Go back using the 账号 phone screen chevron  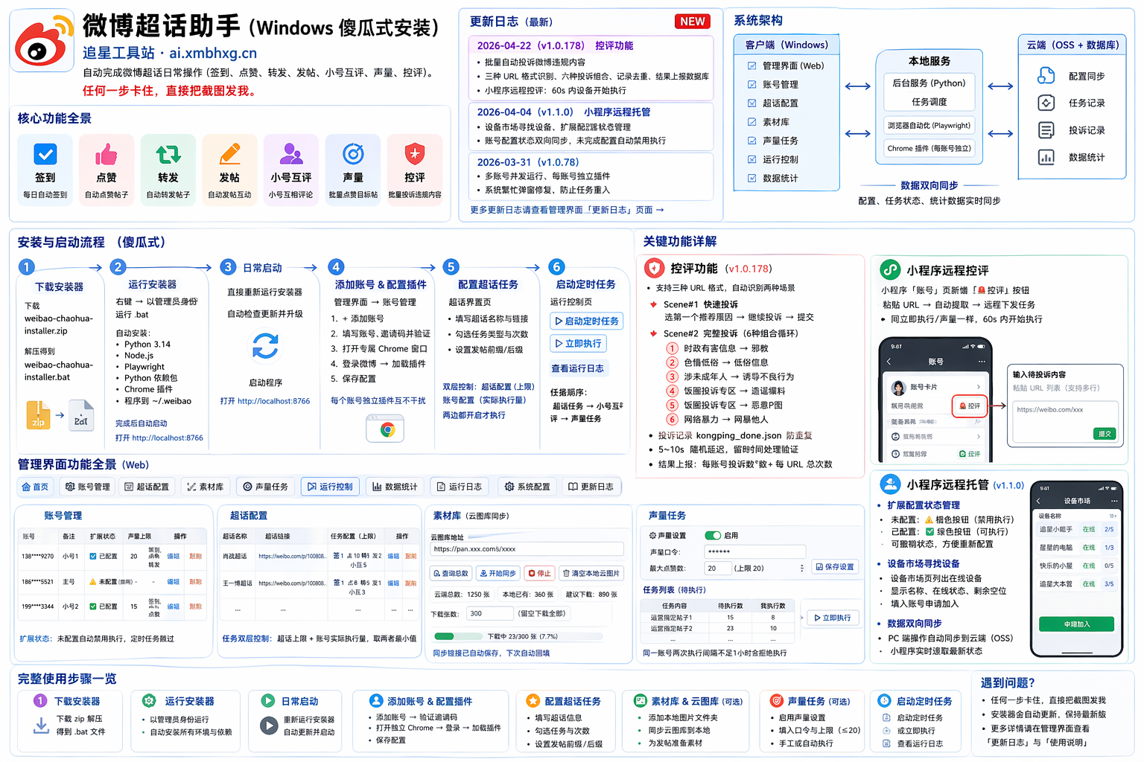pos(889,362)
